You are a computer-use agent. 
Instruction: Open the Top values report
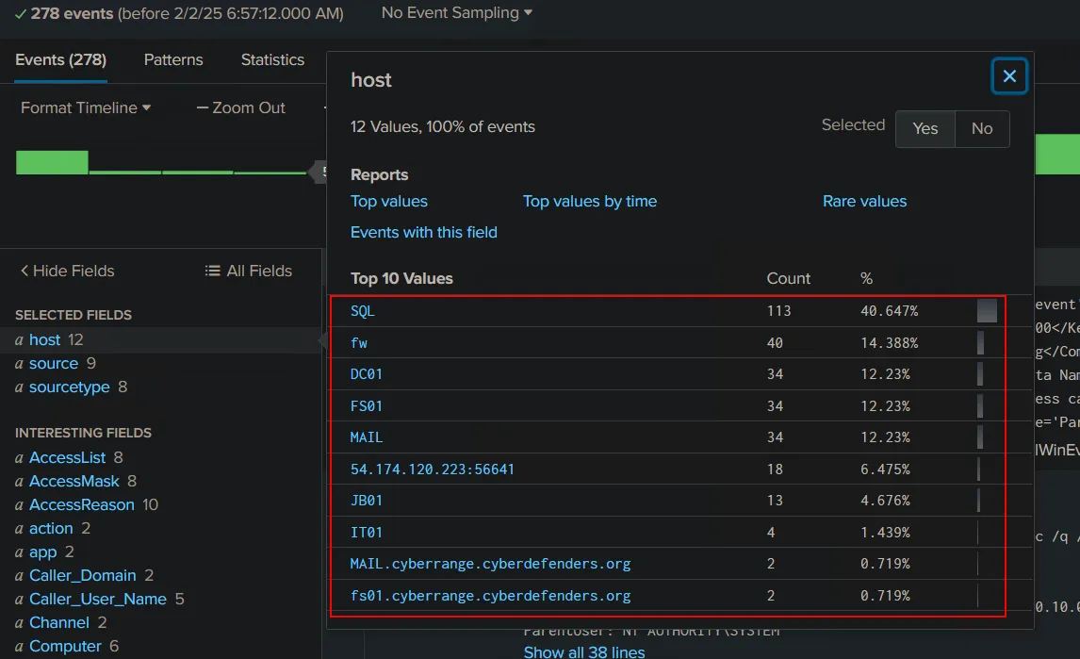389,201
